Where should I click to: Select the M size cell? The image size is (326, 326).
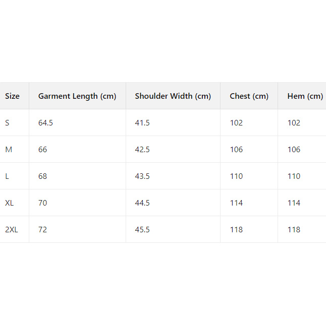[9, 150]
